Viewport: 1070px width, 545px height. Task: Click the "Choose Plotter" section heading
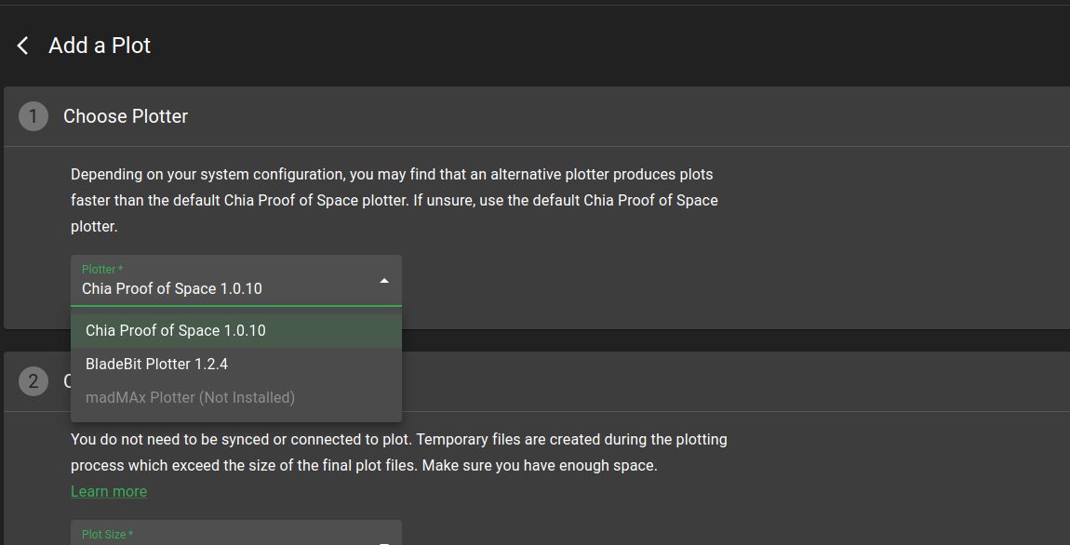pos(126,116)
